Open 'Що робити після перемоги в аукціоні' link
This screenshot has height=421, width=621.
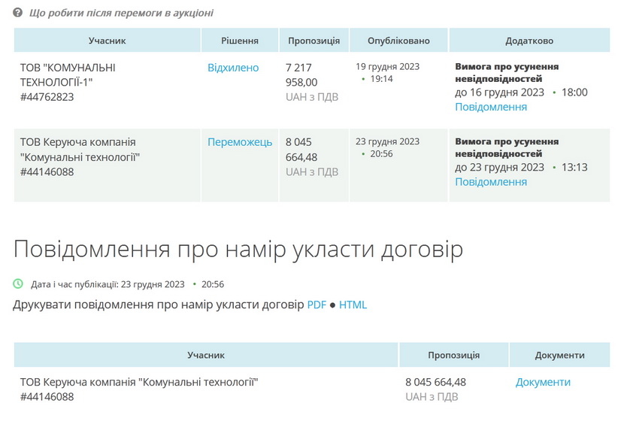coord(121,13)
